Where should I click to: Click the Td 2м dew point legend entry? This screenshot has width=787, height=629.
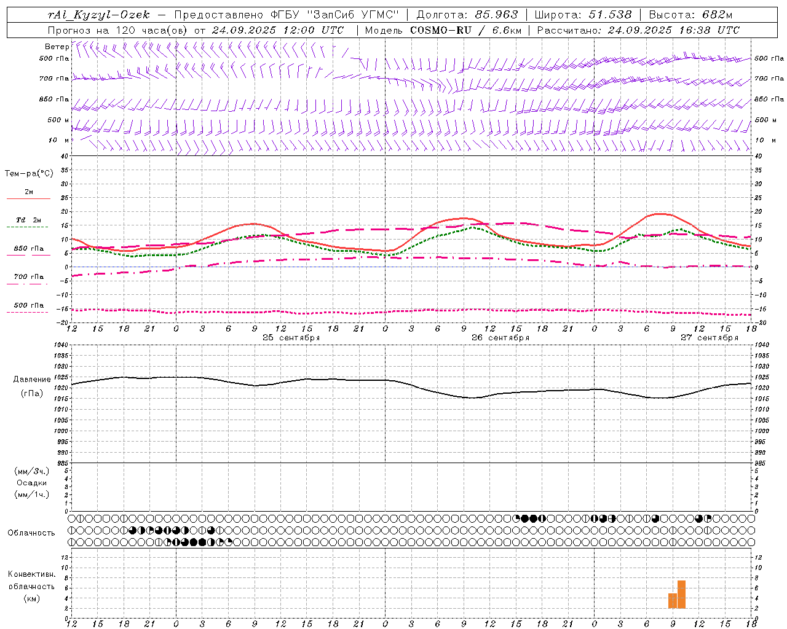(28, 220)
